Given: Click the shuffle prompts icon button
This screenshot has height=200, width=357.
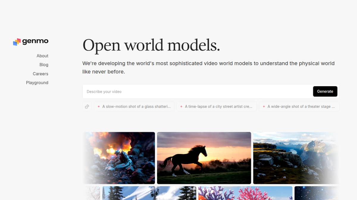Looking at the screenshot, I should (87, 107).
